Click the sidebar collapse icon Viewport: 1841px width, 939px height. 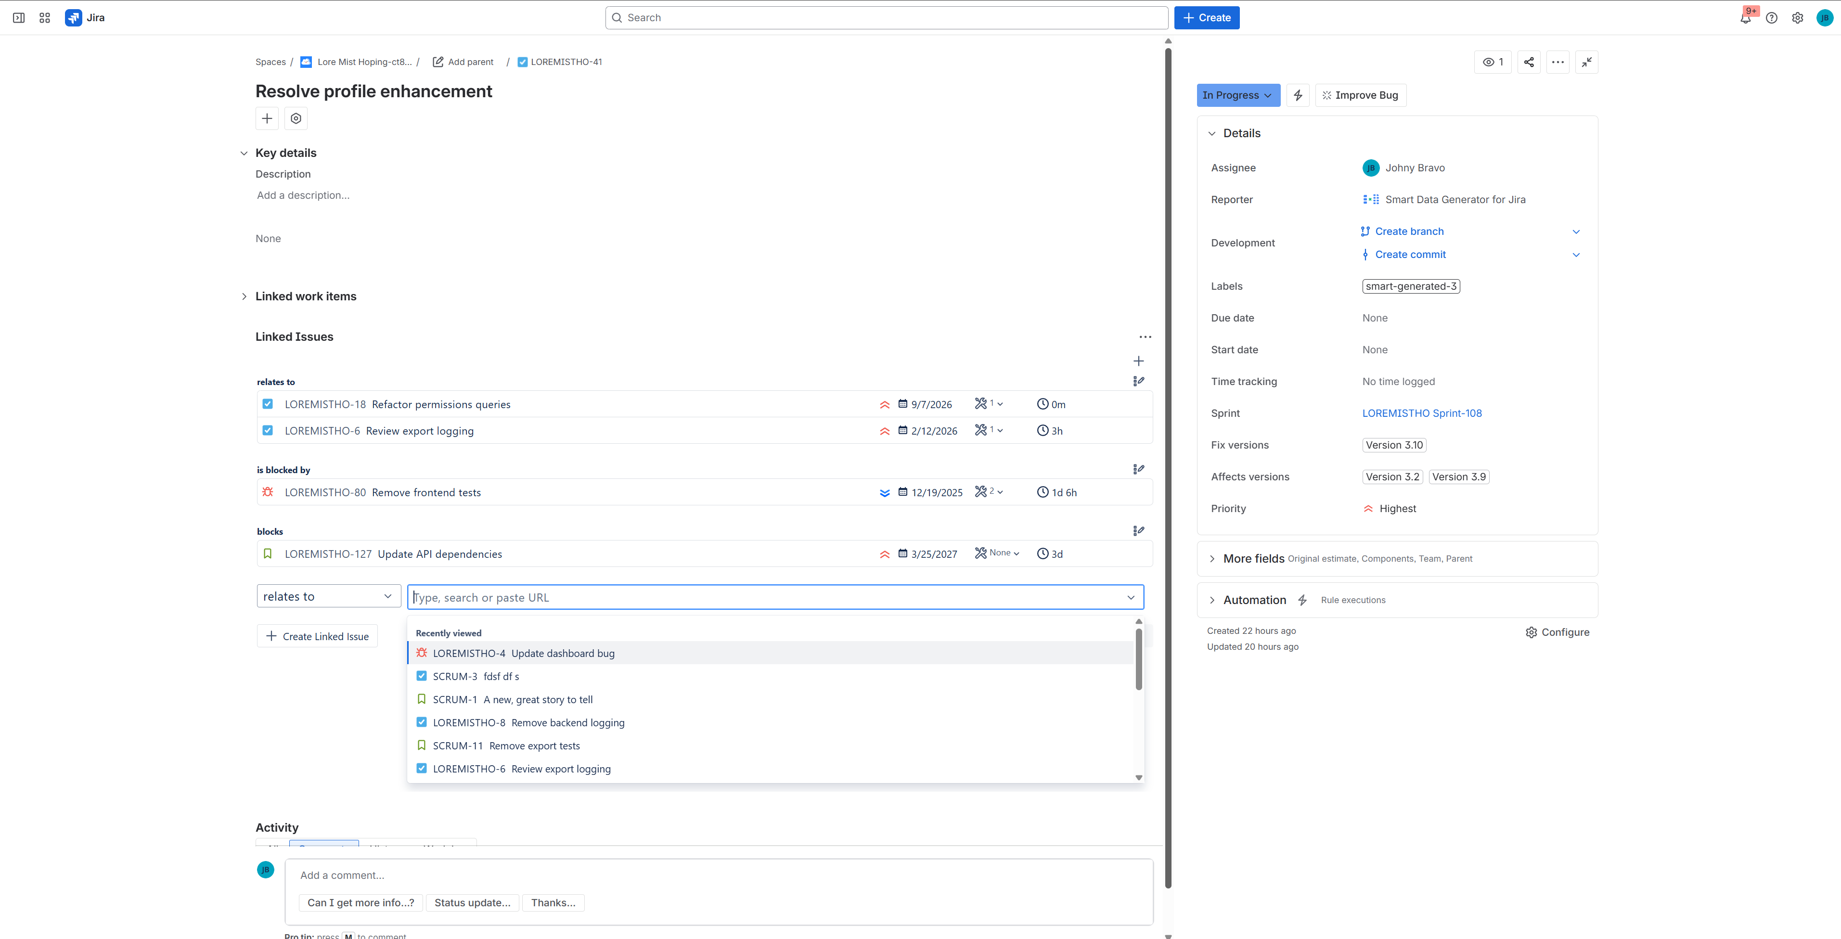tap(19, 18)
